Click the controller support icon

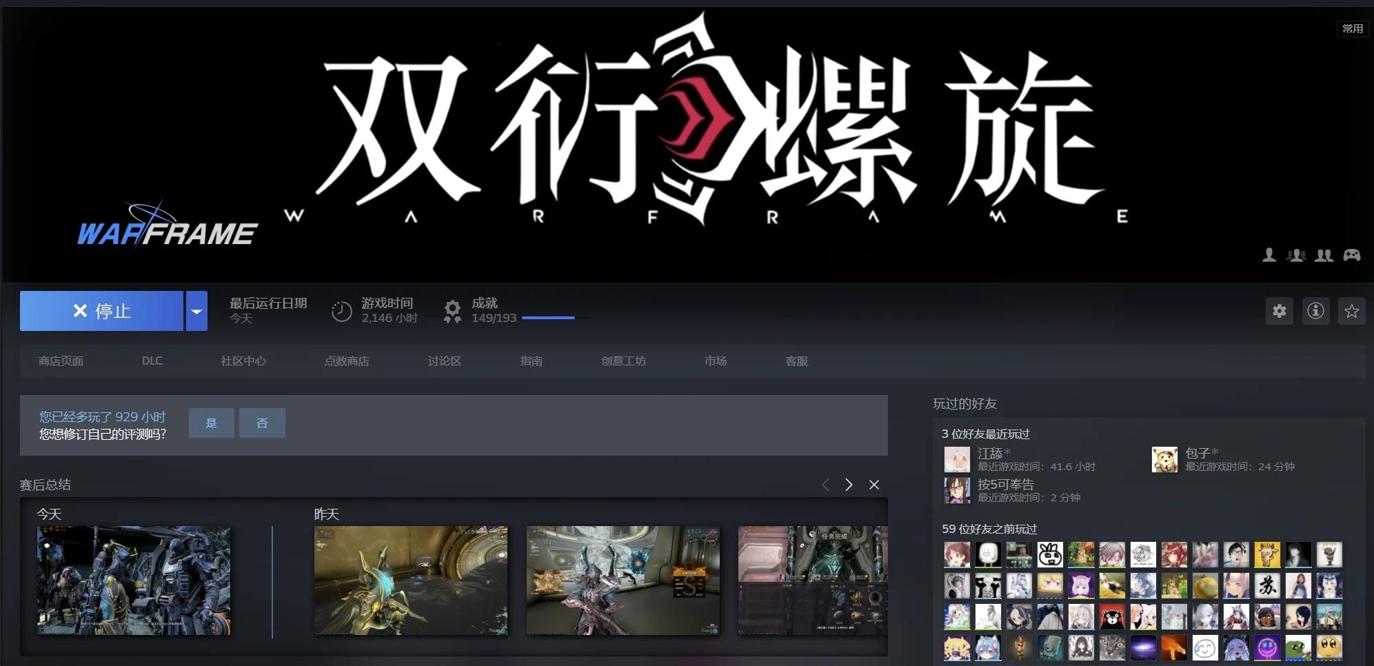(x=1351, y=255)
